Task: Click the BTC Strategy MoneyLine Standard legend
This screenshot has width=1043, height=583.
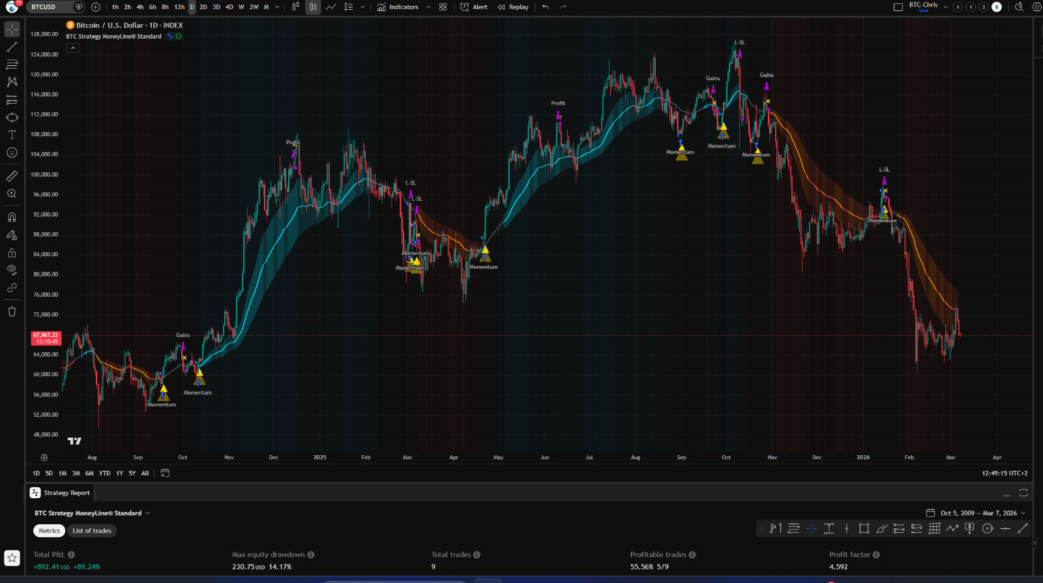Action: click(x=113, y=37)
